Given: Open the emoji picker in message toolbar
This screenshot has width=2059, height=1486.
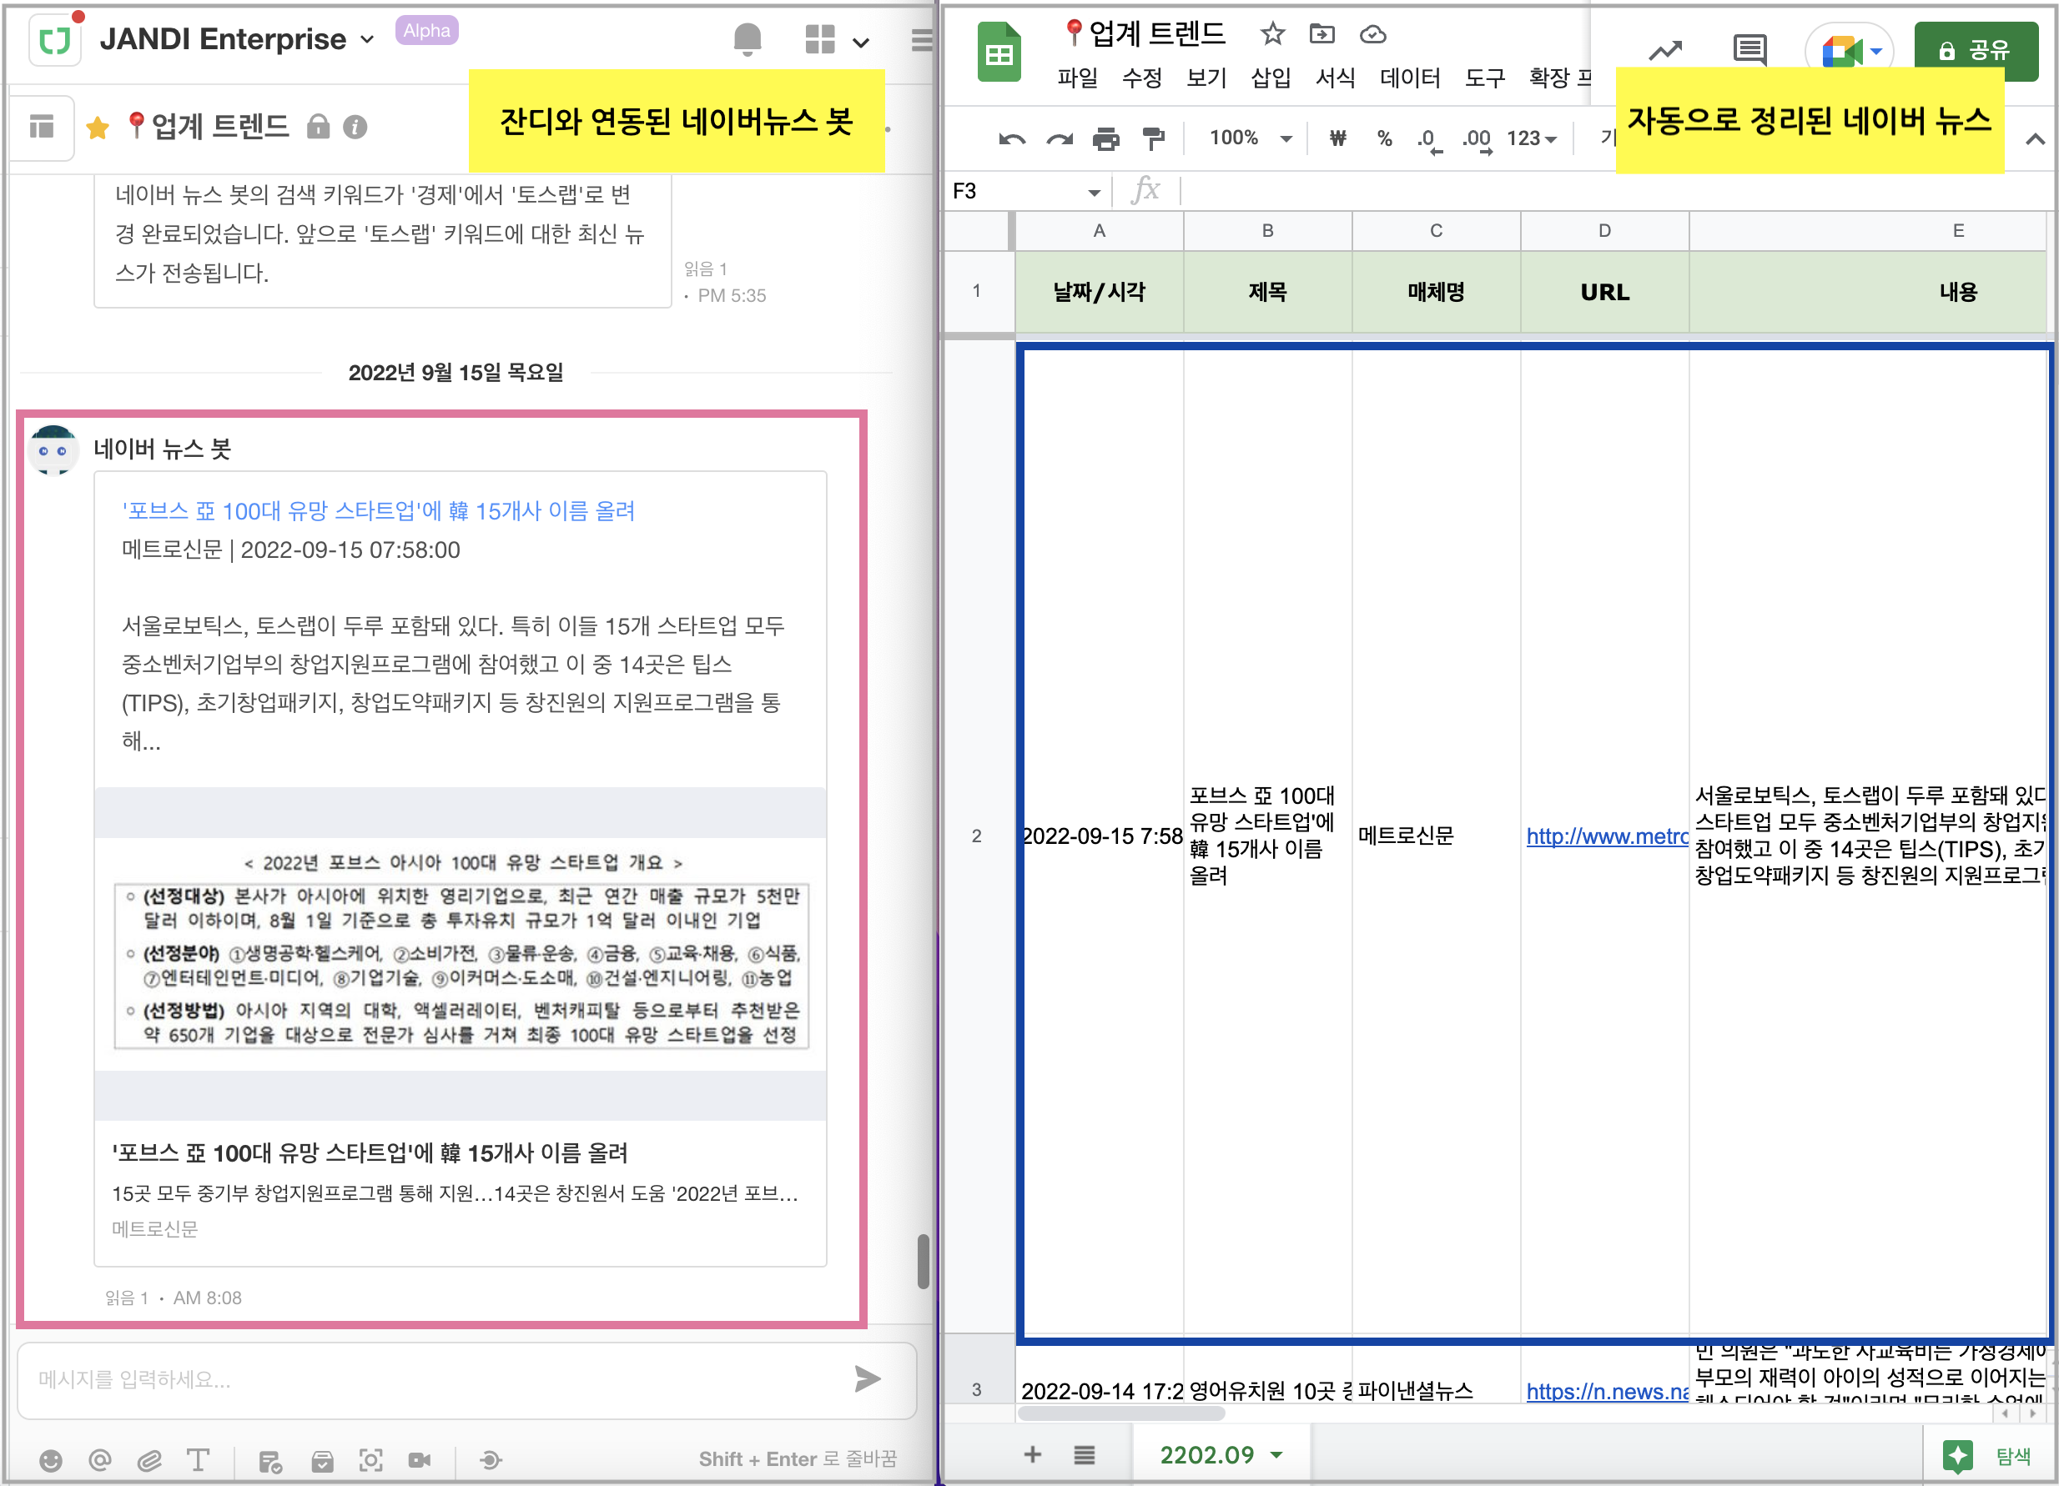Looking at the screenshot, I should click(x=51, y=1459).
